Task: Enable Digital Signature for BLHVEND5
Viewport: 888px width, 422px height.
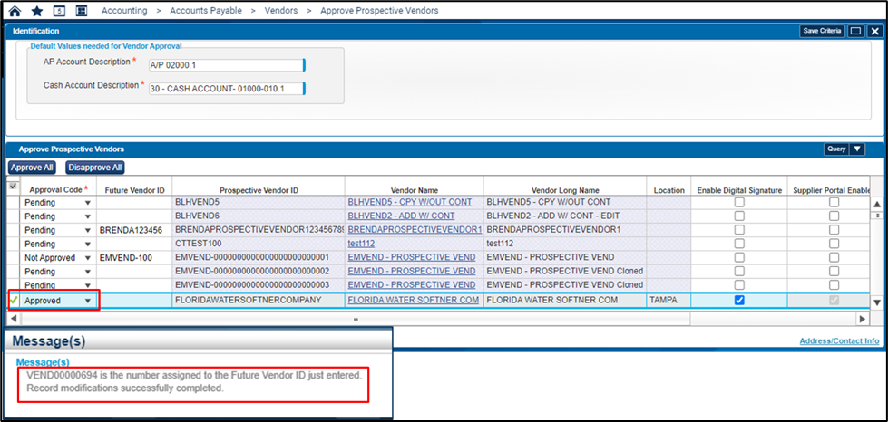Action: coord(739,203)
